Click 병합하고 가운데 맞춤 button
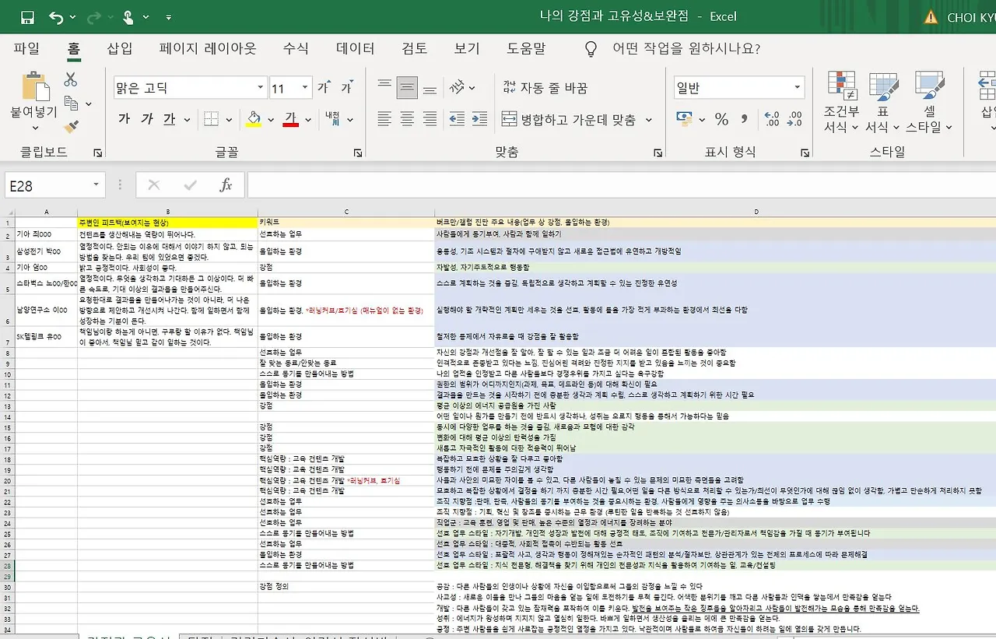 coord(570,120)
